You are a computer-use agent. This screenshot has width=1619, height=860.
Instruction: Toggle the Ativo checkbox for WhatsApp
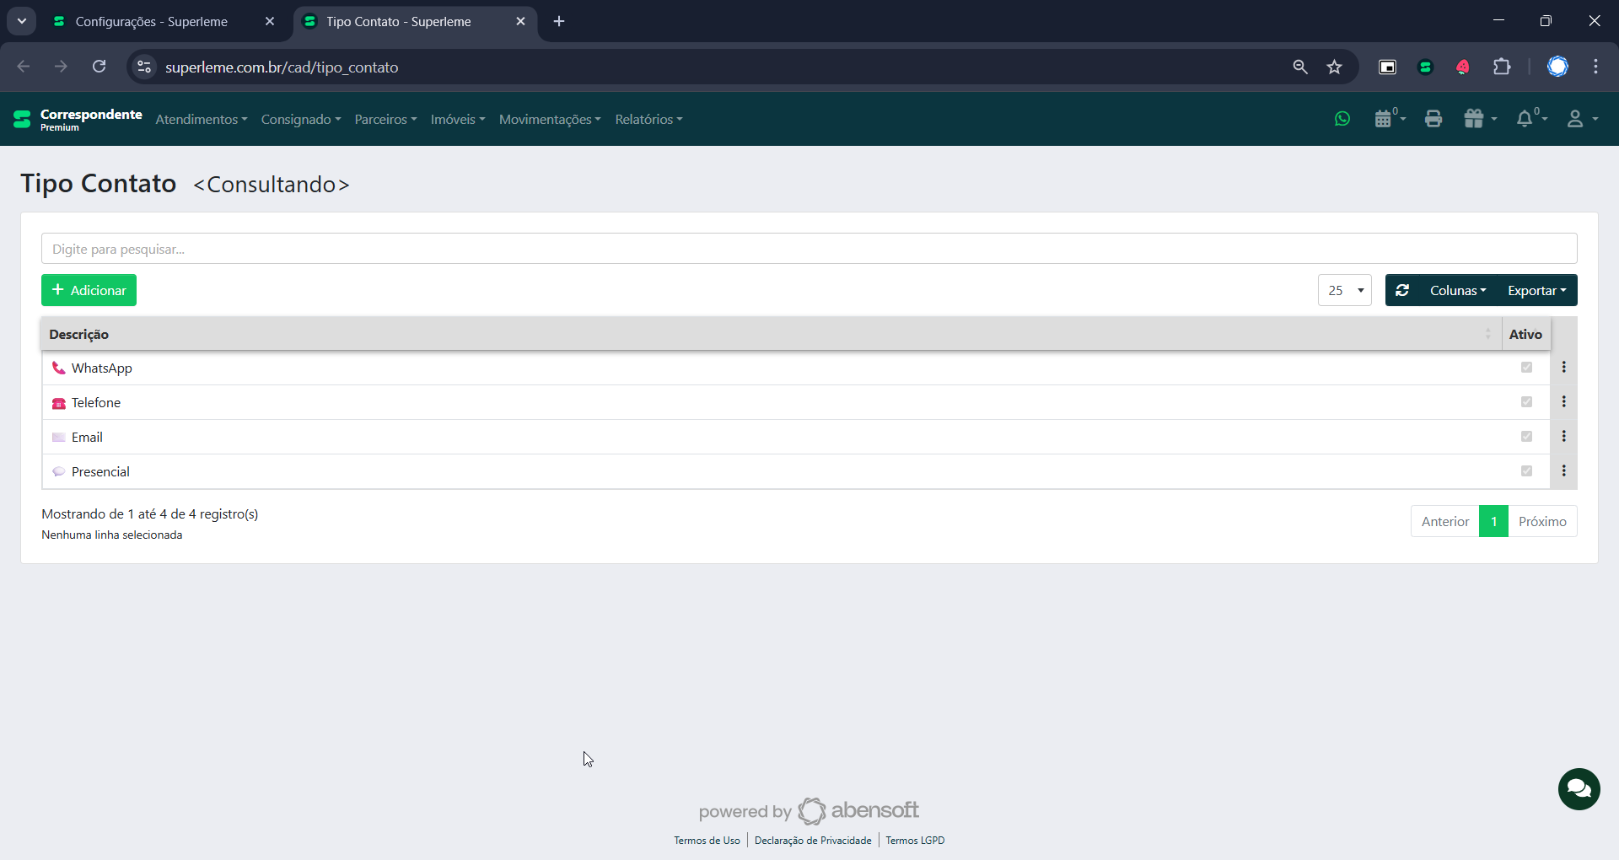[1526, 368]
